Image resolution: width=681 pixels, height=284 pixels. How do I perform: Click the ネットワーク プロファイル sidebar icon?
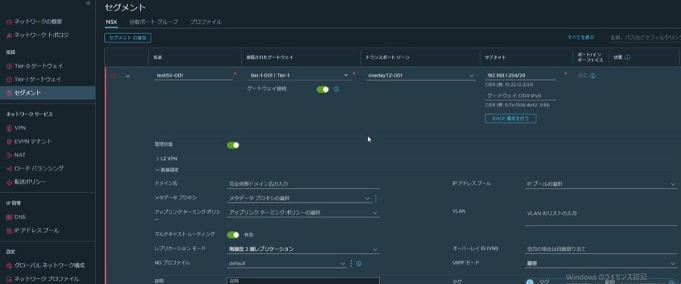coord(9,279)
